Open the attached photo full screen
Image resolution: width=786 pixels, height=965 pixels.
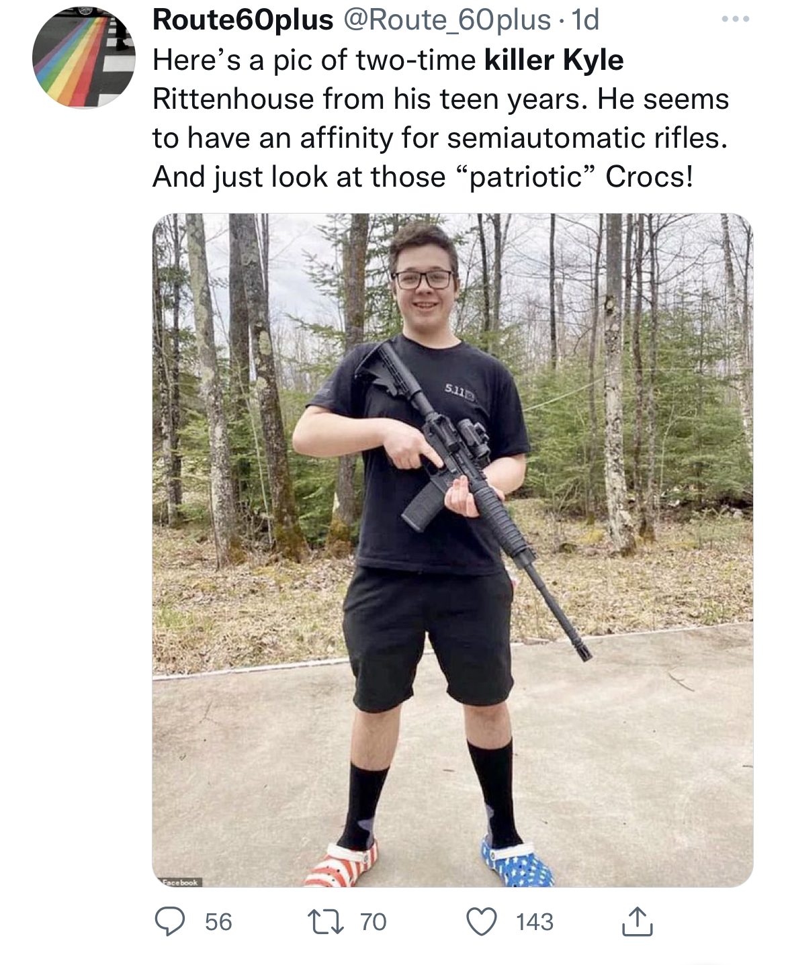(453, 550)
